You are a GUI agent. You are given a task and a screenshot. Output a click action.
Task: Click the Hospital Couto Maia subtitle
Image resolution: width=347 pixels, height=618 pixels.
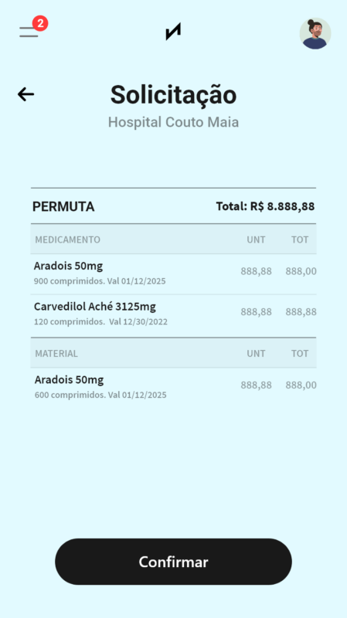coord(173,122)
